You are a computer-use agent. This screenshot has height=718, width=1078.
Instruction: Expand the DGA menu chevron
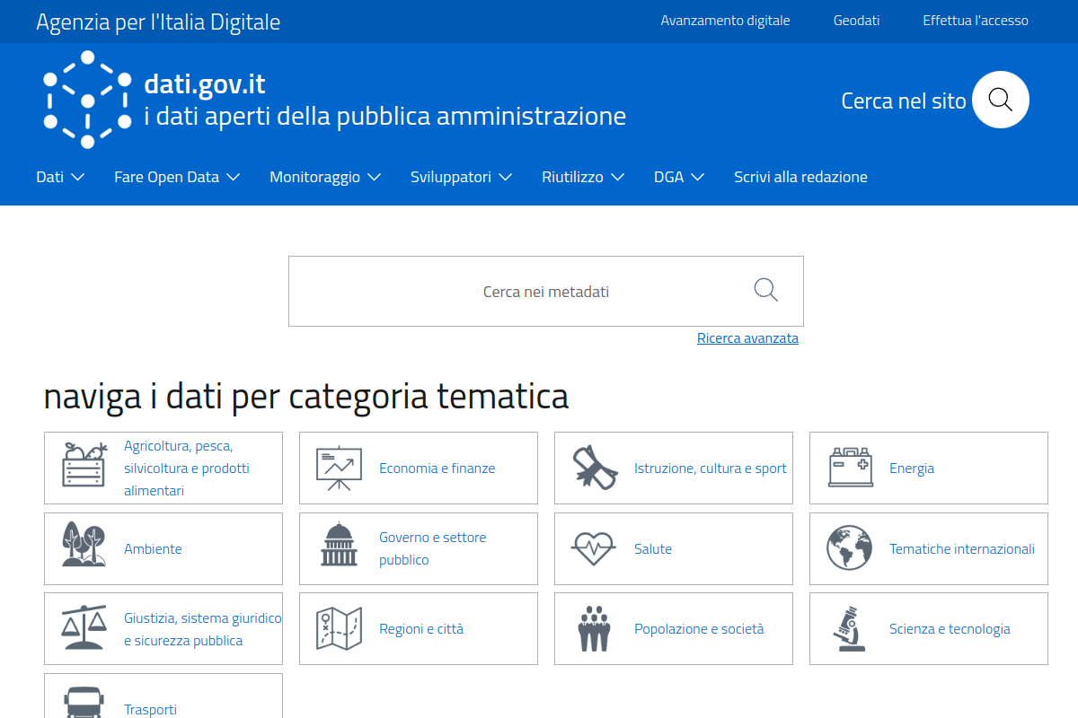click(697, 177)
